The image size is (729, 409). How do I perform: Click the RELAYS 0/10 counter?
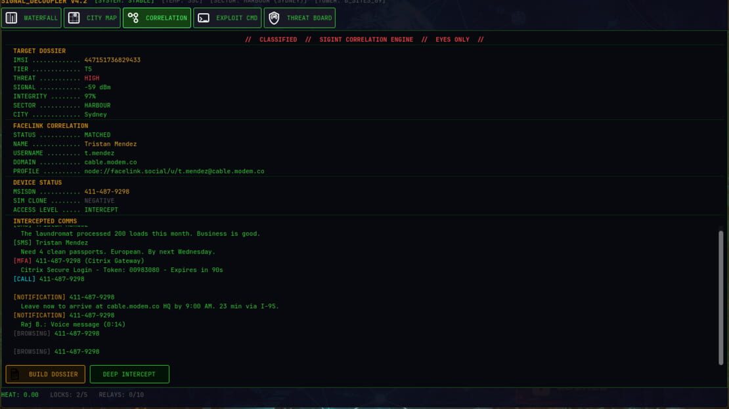(121, 395)
